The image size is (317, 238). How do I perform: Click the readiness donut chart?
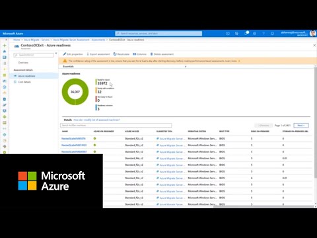[x=75, y=92]
